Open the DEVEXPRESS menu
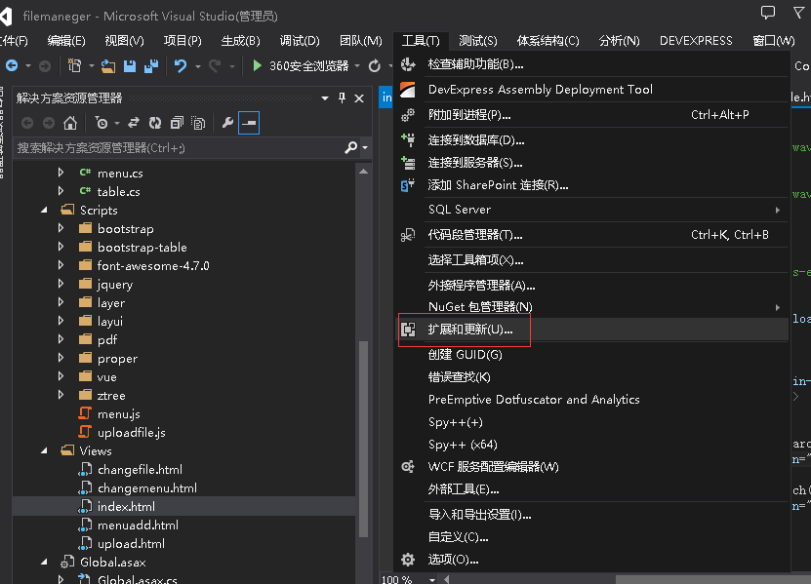This screenshot has height=584, width=811. (x=696, y=41)
